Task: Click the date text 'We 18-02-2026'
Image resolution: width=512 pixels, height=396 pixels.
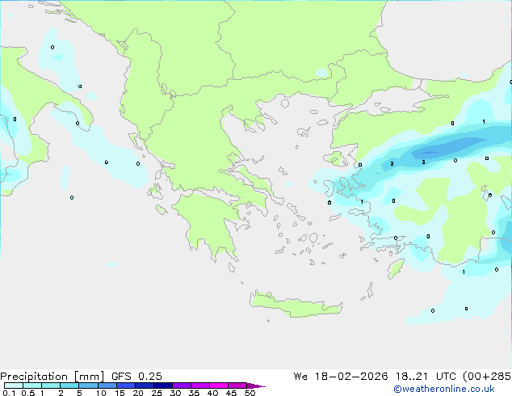Action: [341, 377]
